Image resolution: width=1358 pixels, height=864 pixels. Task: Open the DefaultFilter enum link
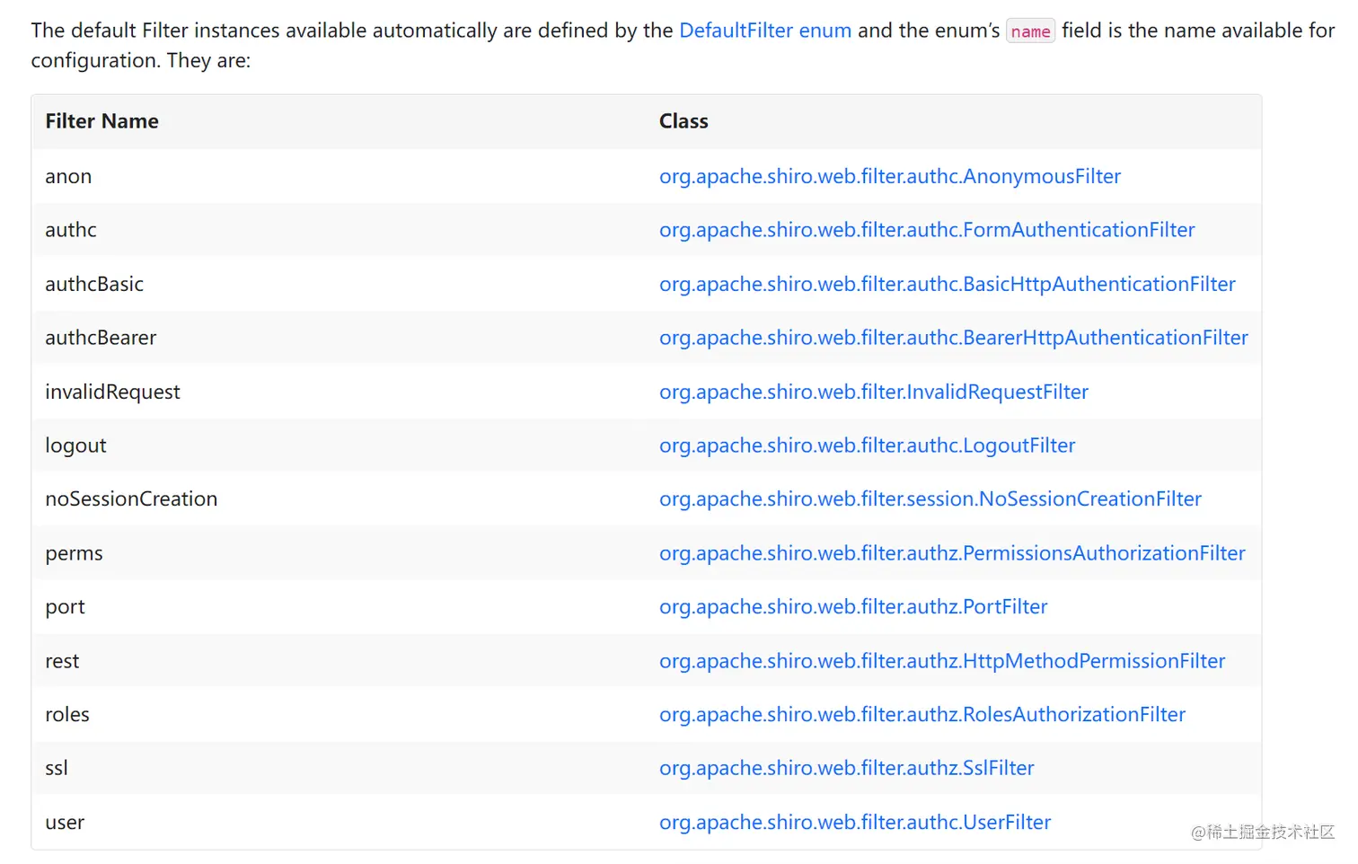765,31
